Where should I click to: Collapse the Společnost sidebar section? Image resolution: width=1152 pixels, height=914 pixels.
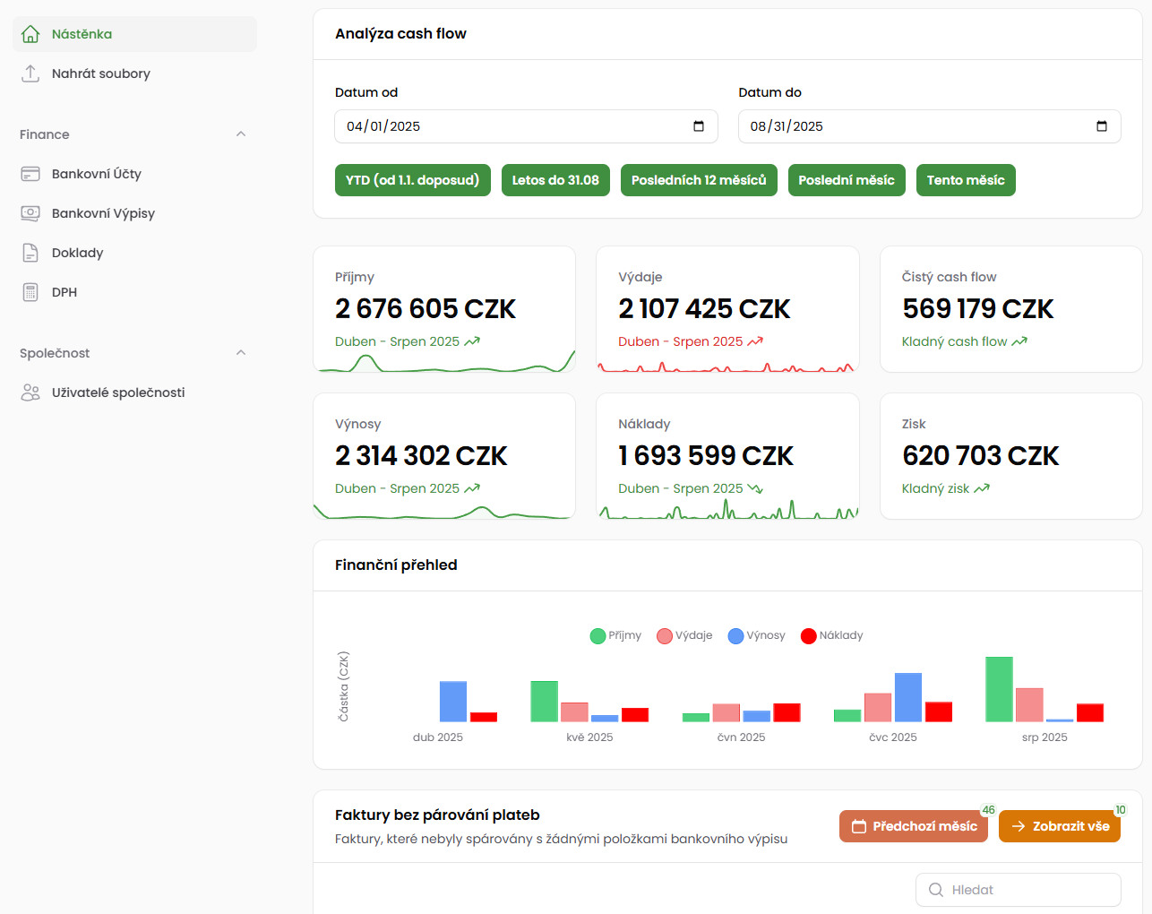pos(240,353)
